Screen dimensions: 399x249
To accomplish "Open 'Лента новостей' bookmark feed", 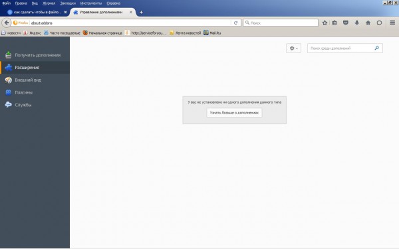I will (x=185, y=33).
